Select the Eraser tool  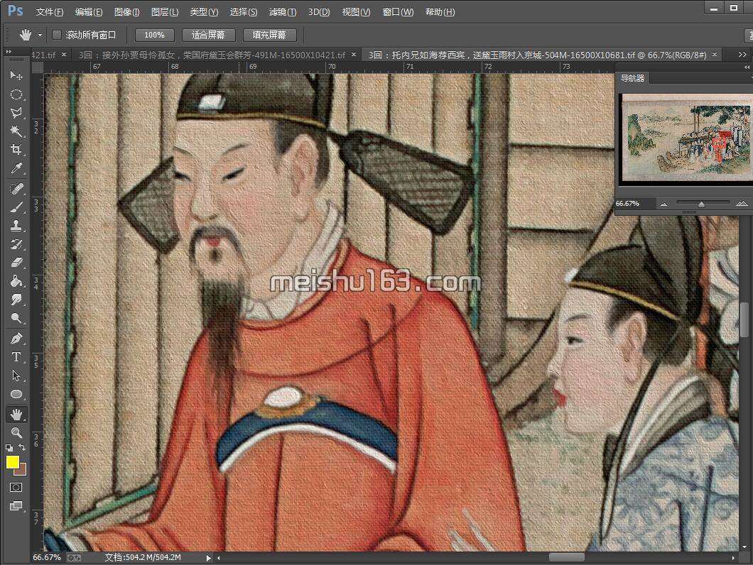click(16, 263)
